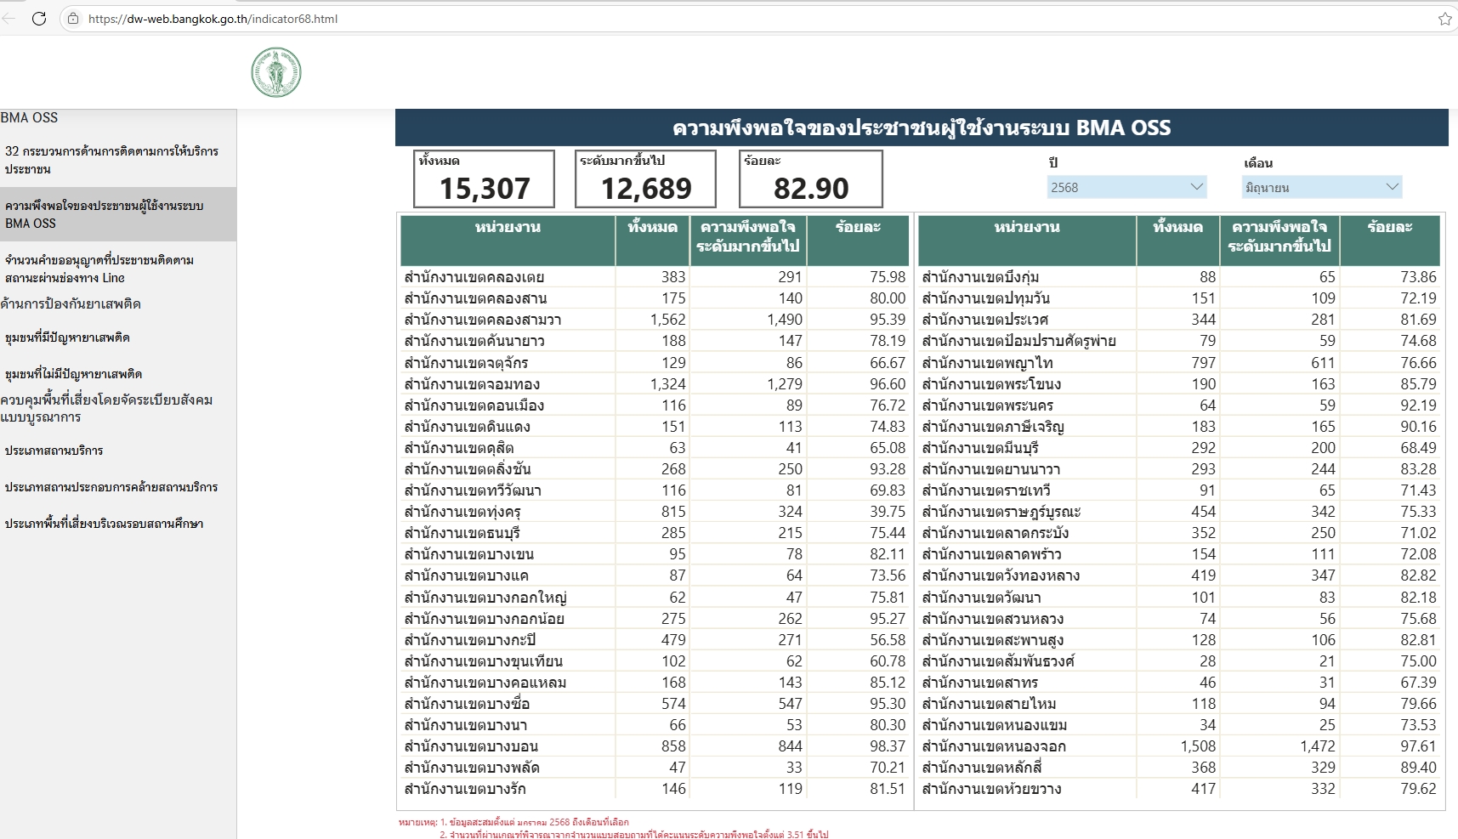Open ประเภทสถานประกอบการคล้ายสถานบริการ sidebar item

coord(118,487)
